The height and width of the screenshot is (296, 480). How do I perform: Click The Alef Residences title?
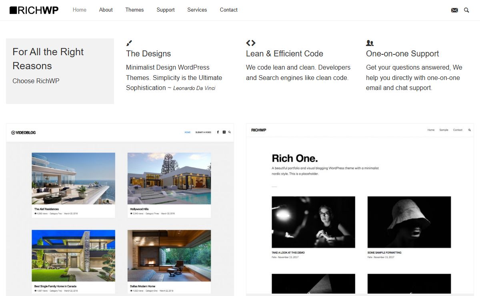(46, 209)
